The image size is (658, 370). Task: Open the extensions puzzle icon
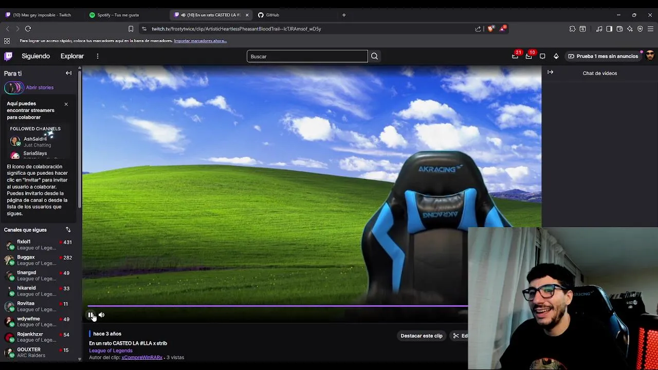572,29
